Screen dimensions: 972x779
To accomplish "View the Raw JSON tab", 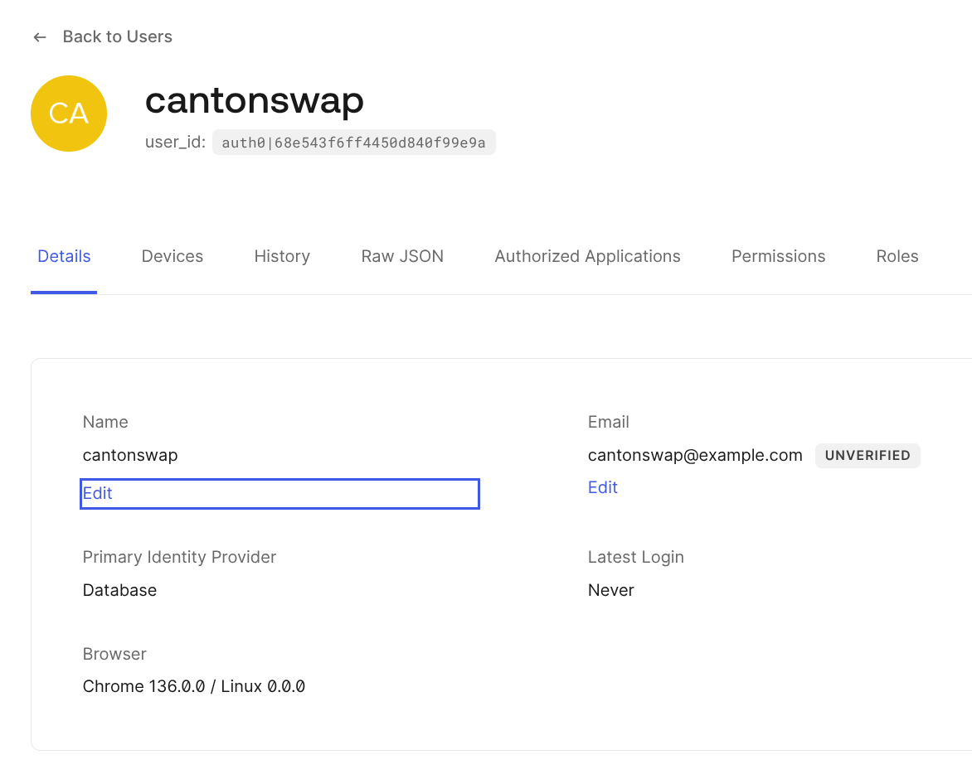I will (402, 257).
